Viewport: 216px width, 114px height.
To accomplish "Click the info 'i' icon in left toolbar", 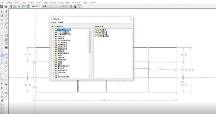I will [x=2, y=83].
